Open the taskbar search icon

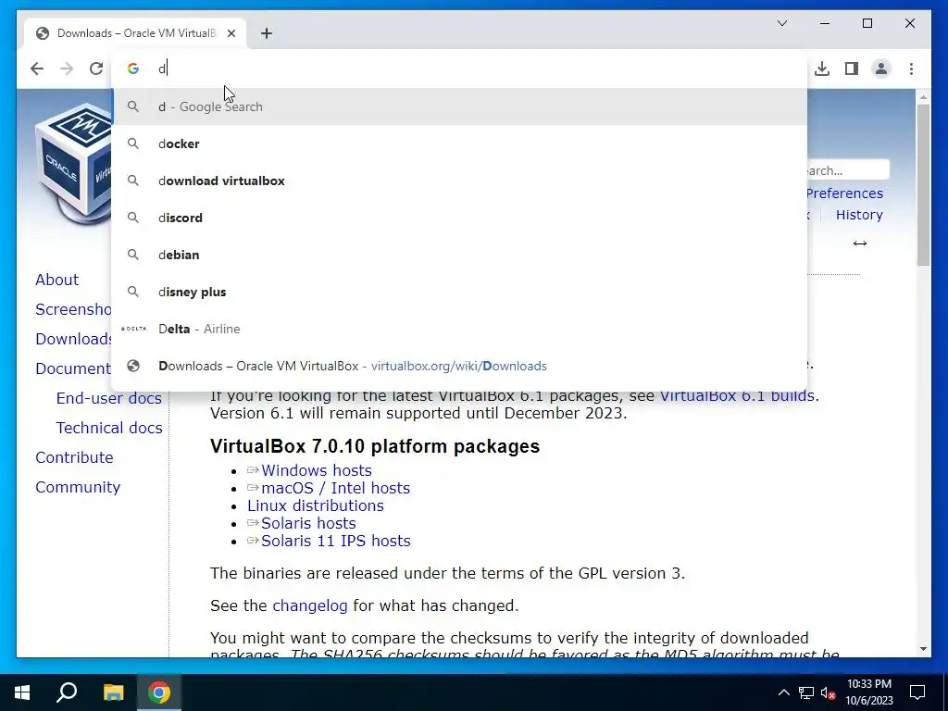tap(67, 692)
